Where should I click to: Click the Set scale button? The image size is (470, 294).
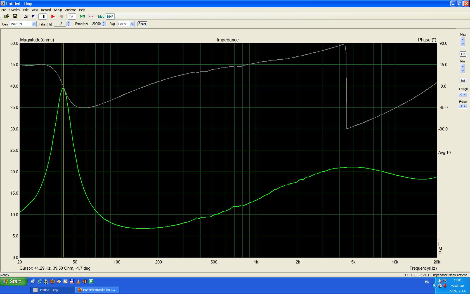coord(463,81)
